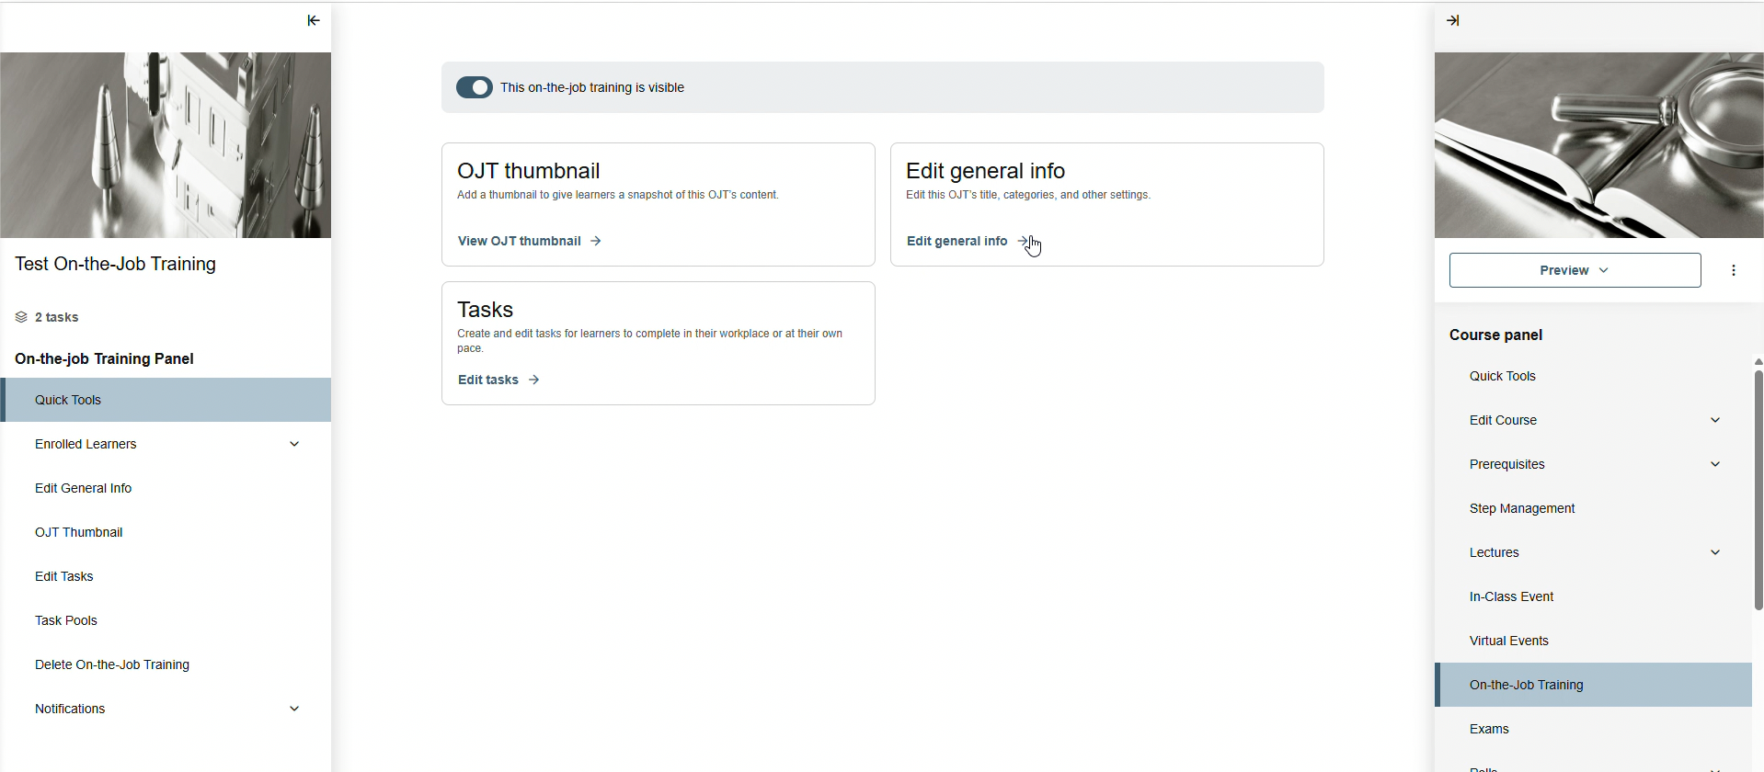Open the Preview dropdown button

1575,270
